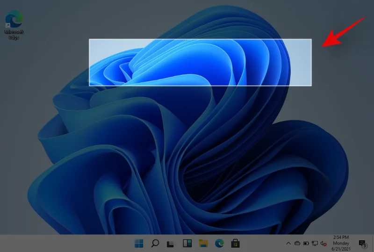This screenshot has height=252, width=374.
Task: Launch File Explorer from taskbar
Action: tap(203, 243)
